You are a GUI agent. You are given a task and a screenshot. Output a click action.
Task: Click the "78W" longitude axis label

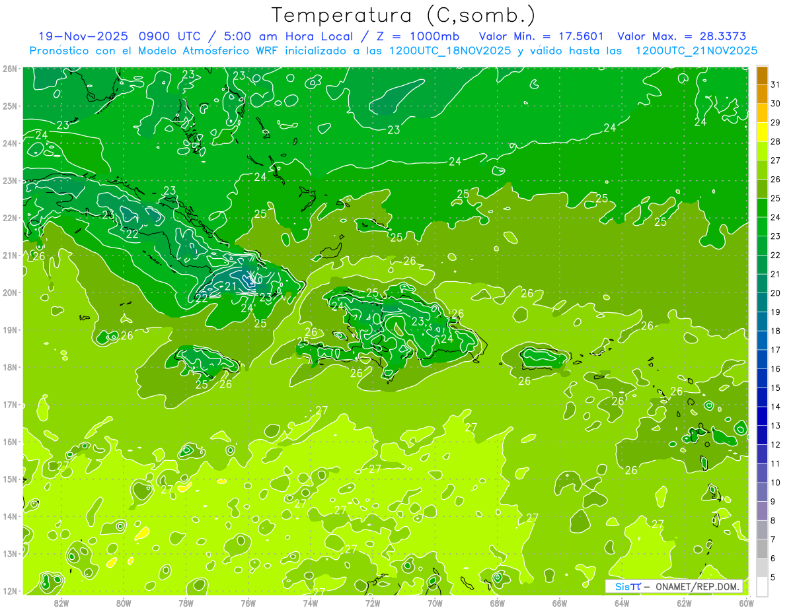[x=186, y=603]
